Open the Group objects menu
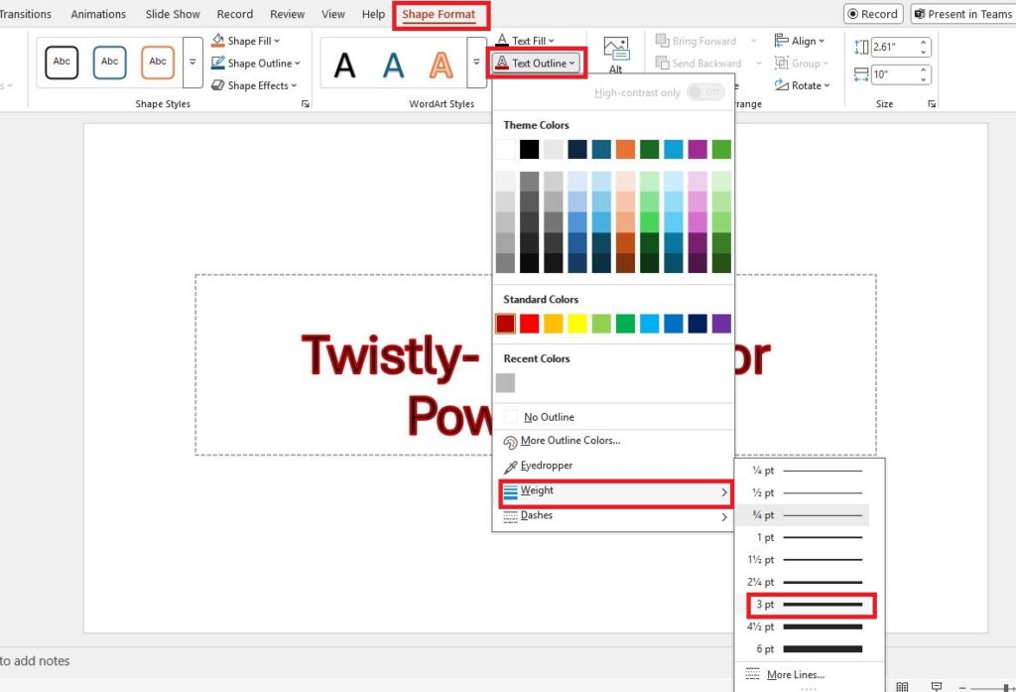The width and height of the screenshot is (1016, 692). coord(802,63)
